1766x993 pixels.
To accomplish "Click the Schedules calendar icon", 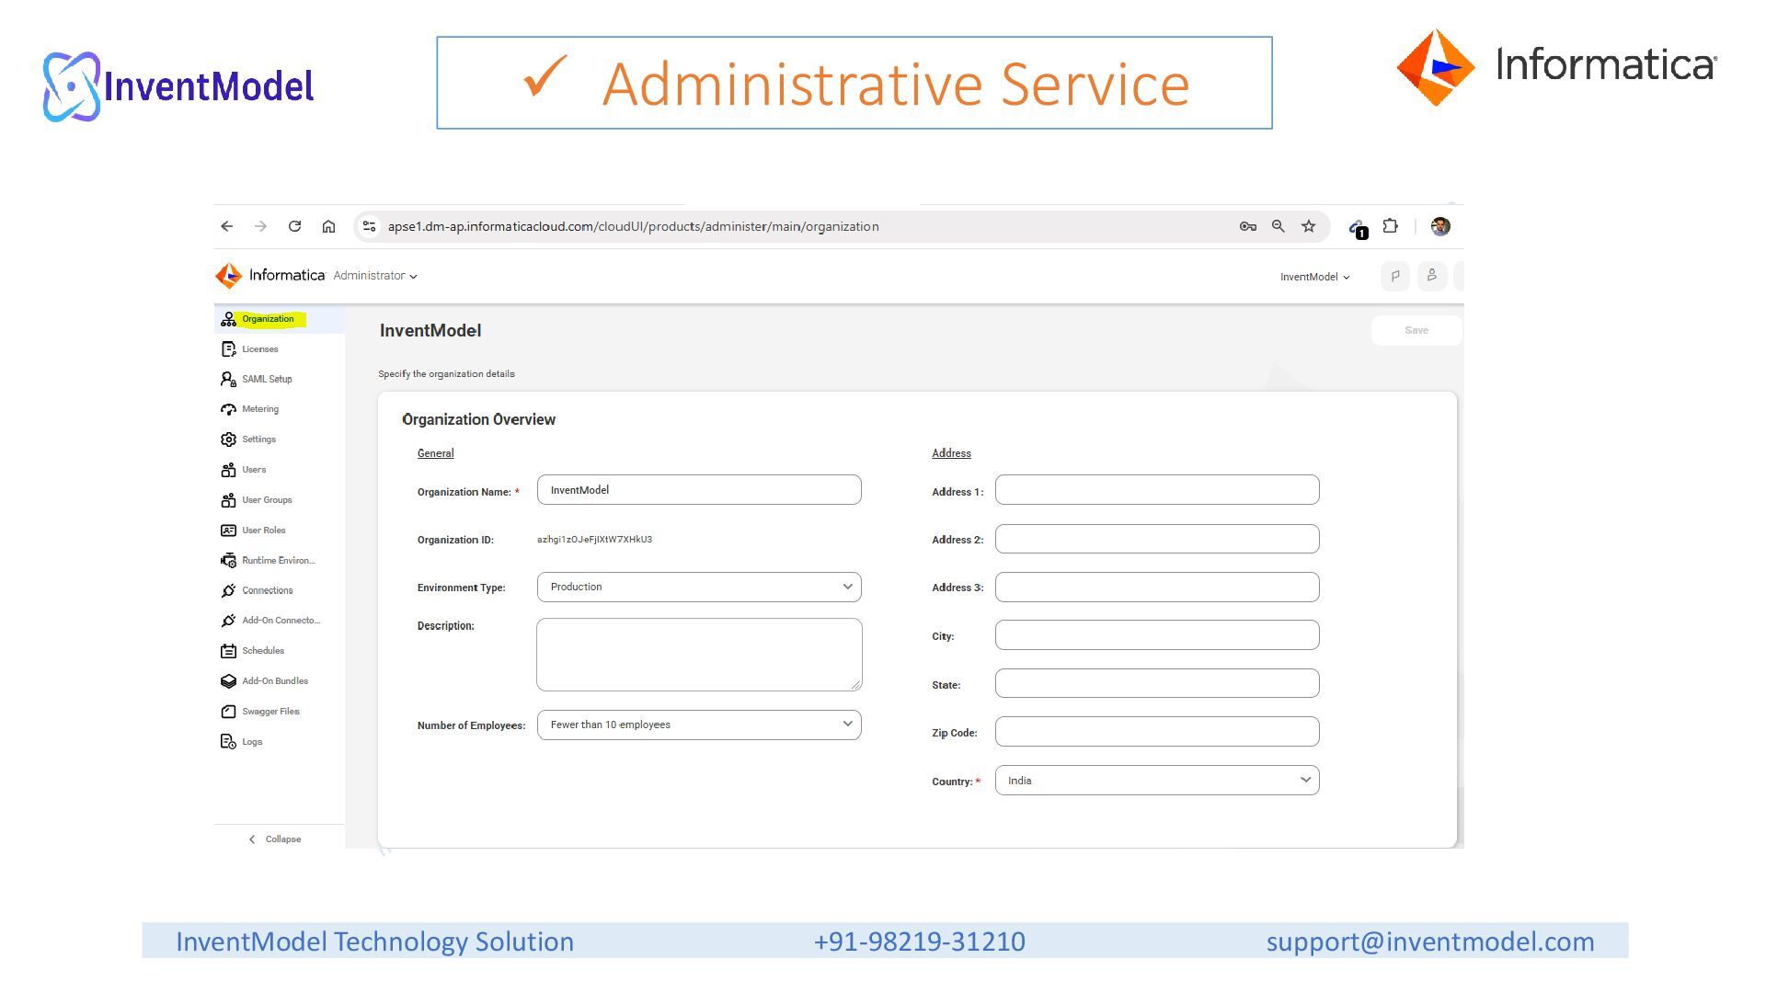I will pos(228,651).
